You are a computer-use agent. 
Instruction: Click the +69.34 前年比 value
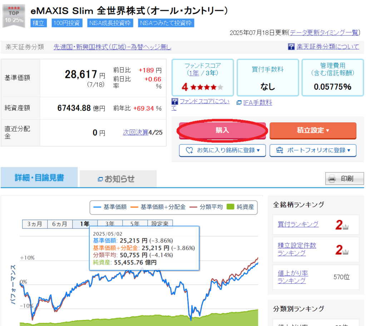tap(144, 108)
